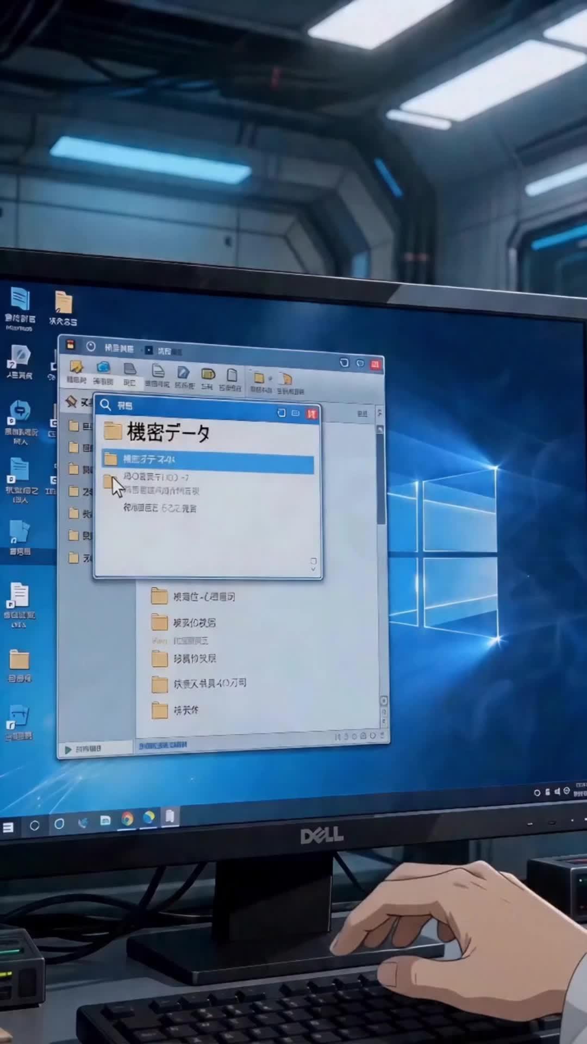The height and width of the screenshot is (1044, 587).
Task: Close the search popup with red button
Action: 312,414
